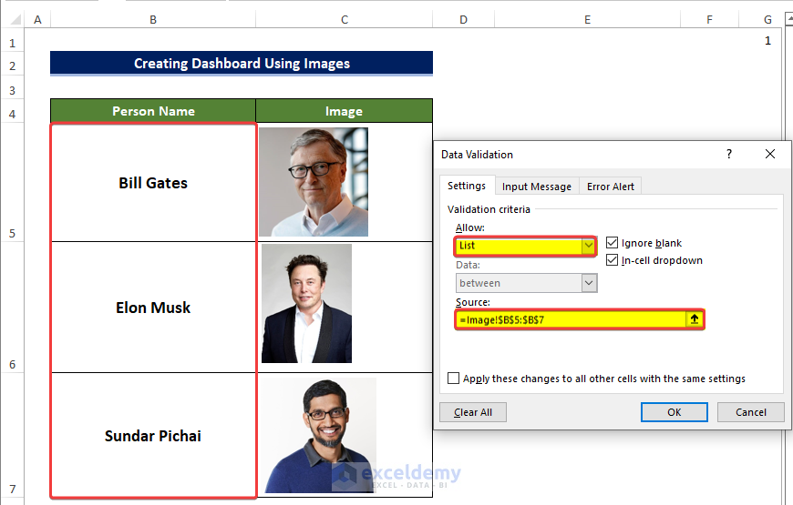Click the Select All corner triangle
This screenshot has height=505, width=793.
tap(15, 20)
